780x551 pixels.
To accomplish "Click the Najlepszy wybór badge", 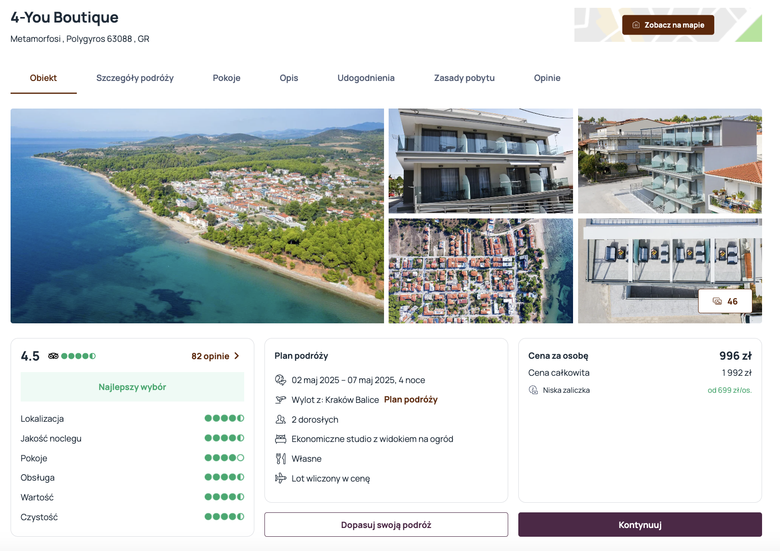I will (132, 387).
